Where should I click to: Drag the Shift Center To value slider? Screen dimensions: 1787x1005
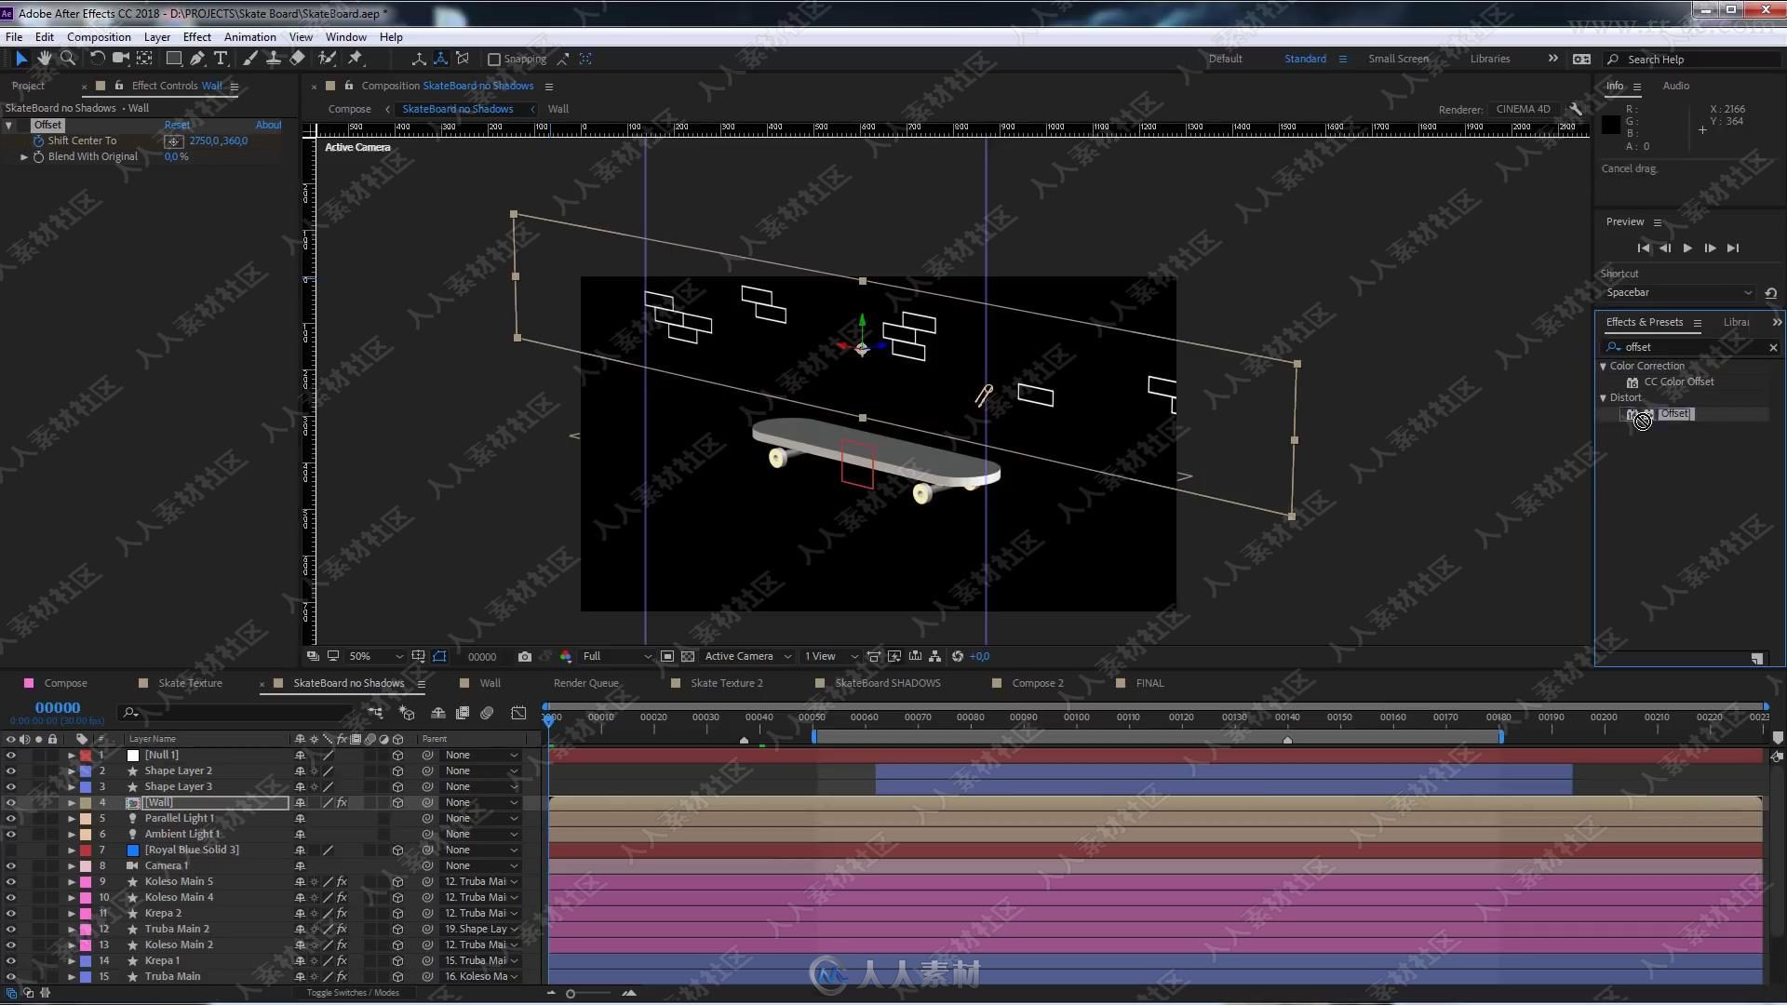tap(219, 140)
